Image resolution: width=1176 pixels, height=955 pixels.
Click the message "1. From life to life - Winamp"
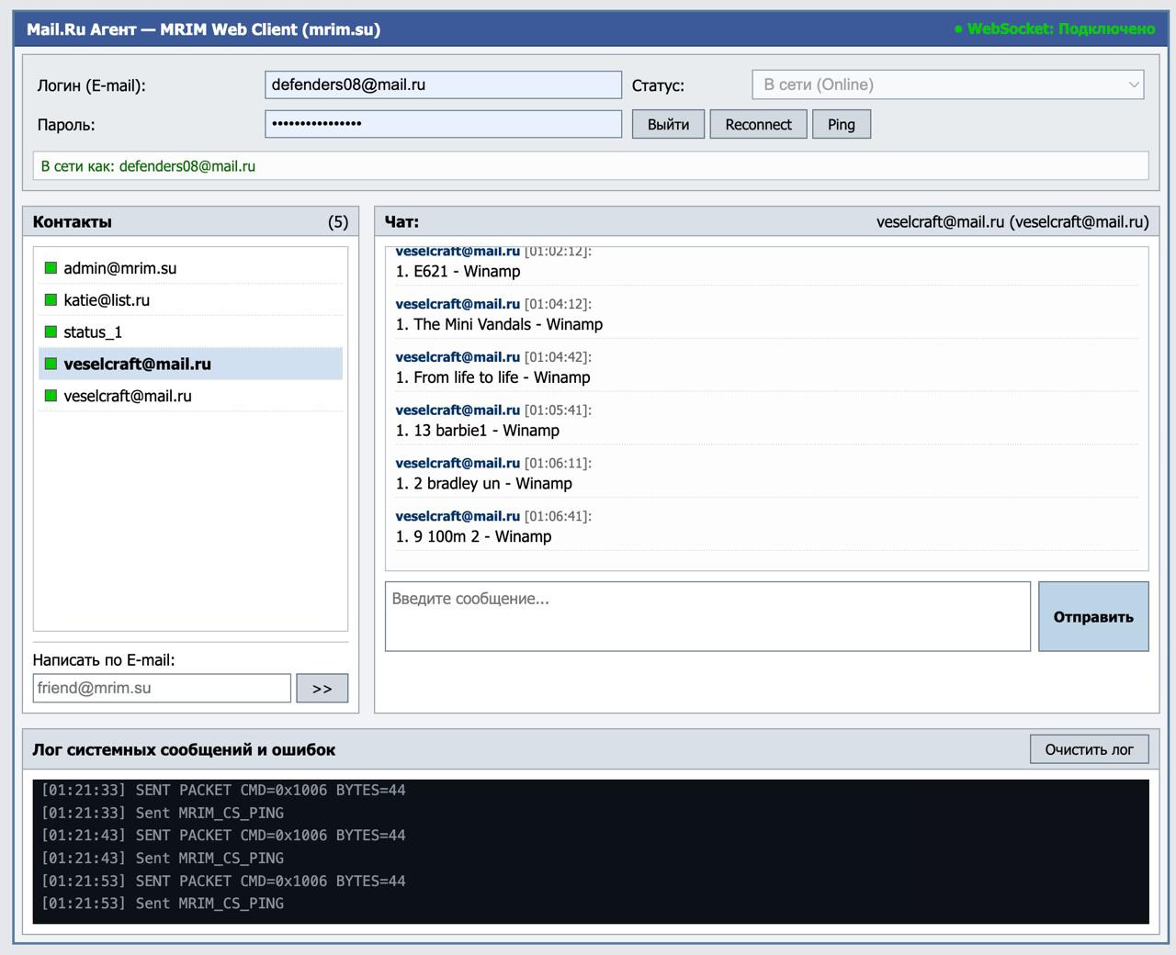[492, 378]
